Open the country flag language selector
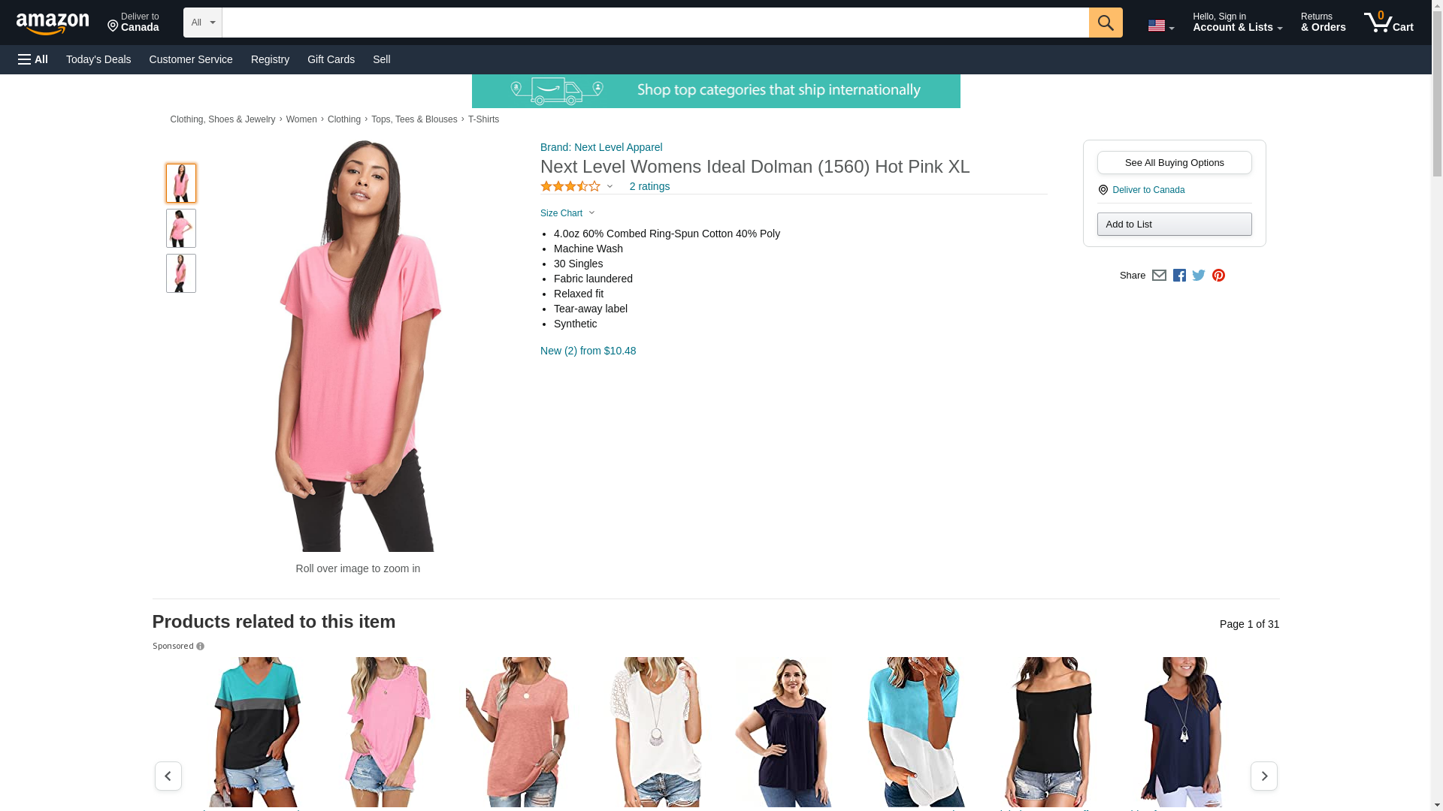The height and width of the screenshot is (811, 1443). tap(1160, 26)
